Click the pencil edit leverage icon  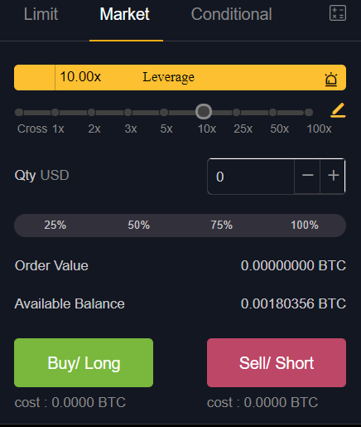[x=338, y=110]
